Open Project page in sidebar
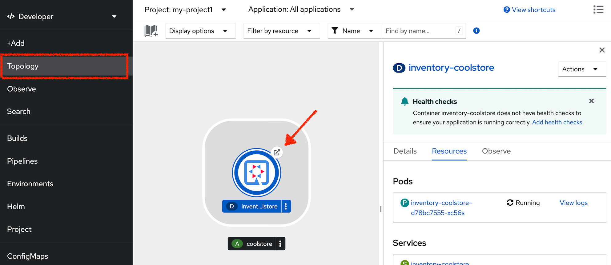Image resolution: width=611 pixels, height=265 pixels. pos(66,229)
